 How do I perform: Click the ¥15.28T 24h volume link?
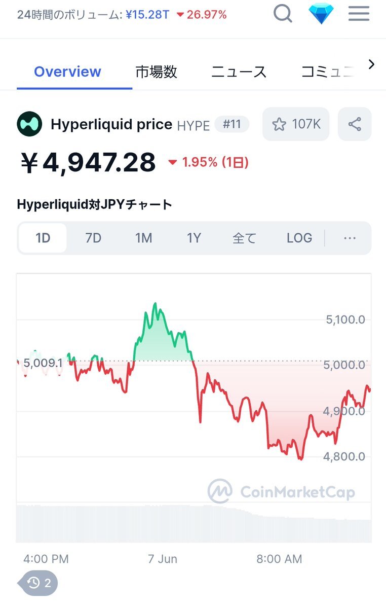147,15
